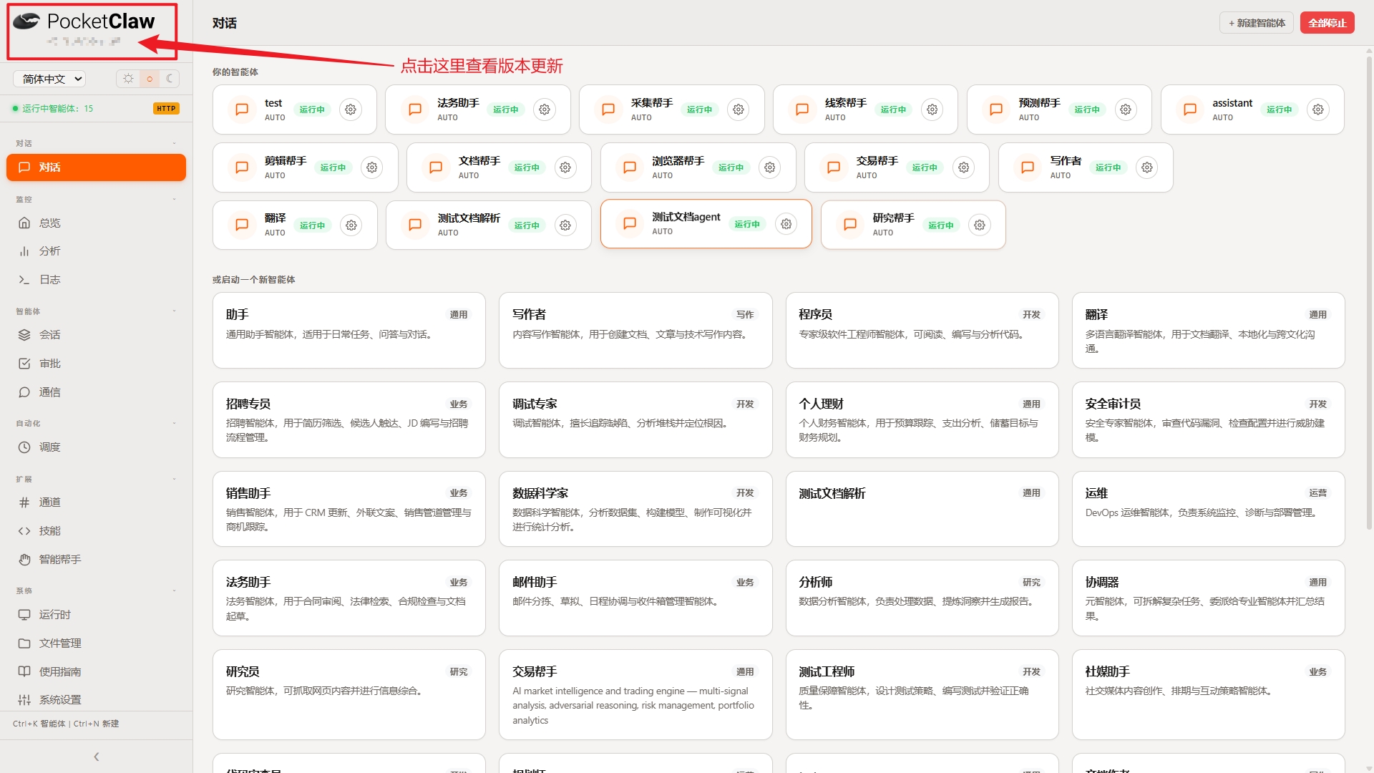Image resolution: width=1374 pixels, height=773 pixels.
Task: Open 使用指南 user guide in sidebar
Action: point(96,671)
